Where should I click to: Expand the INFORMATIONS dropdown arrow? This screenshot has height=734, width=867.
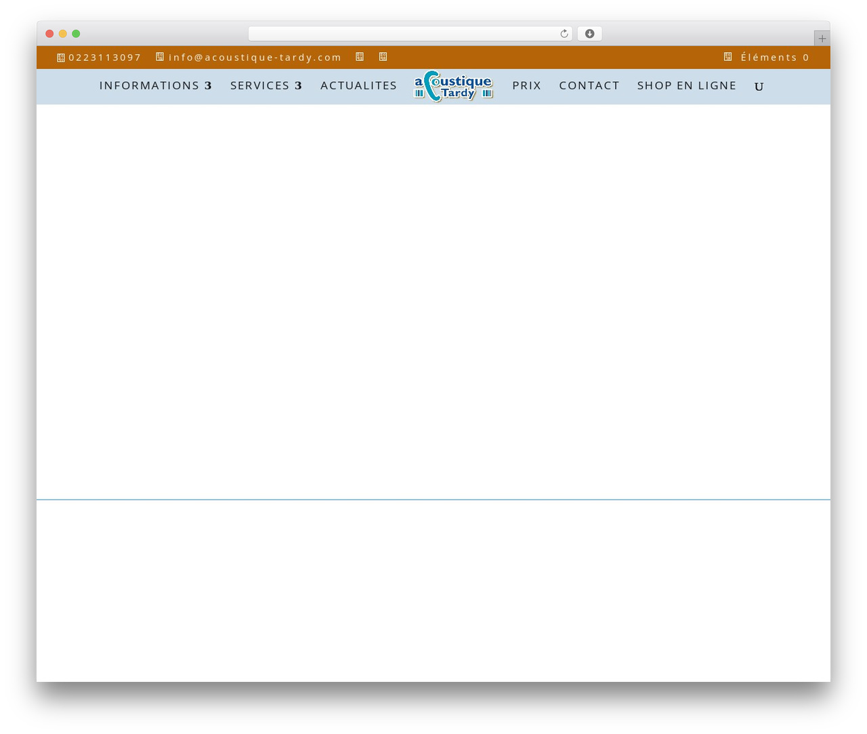point(208,86)
